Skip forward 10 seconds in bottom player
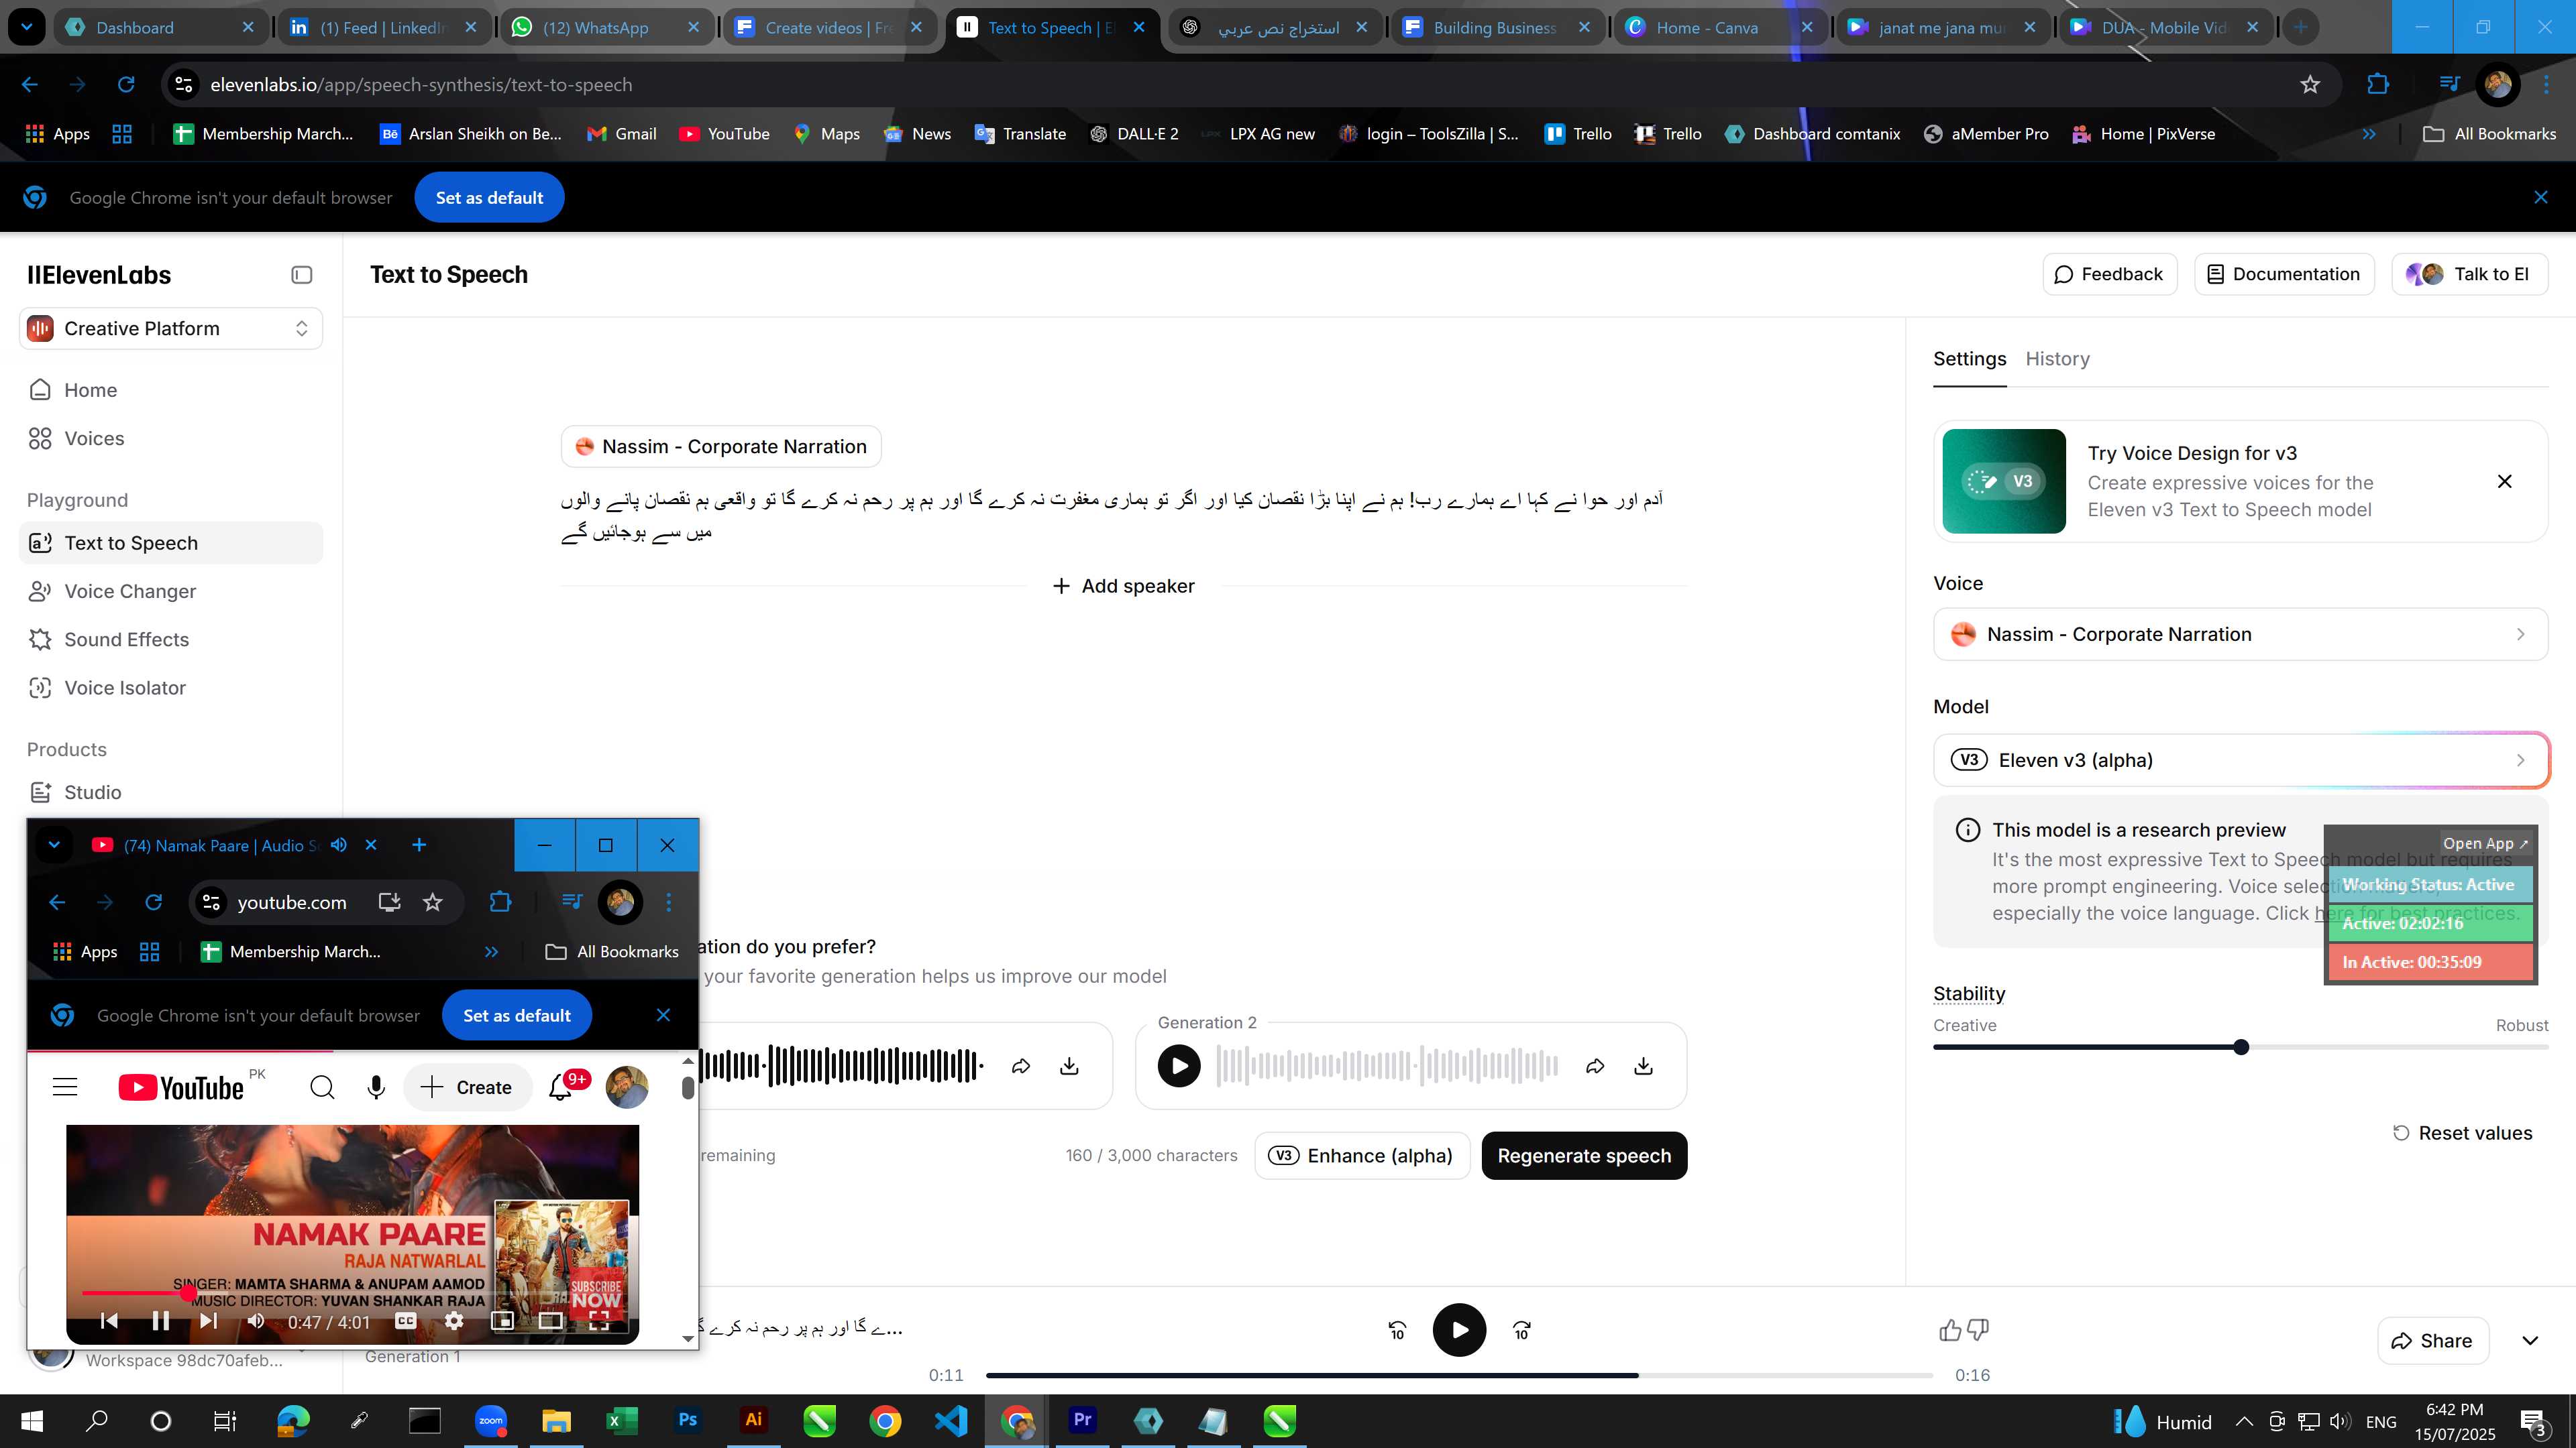 (x=1521, y=1330)
